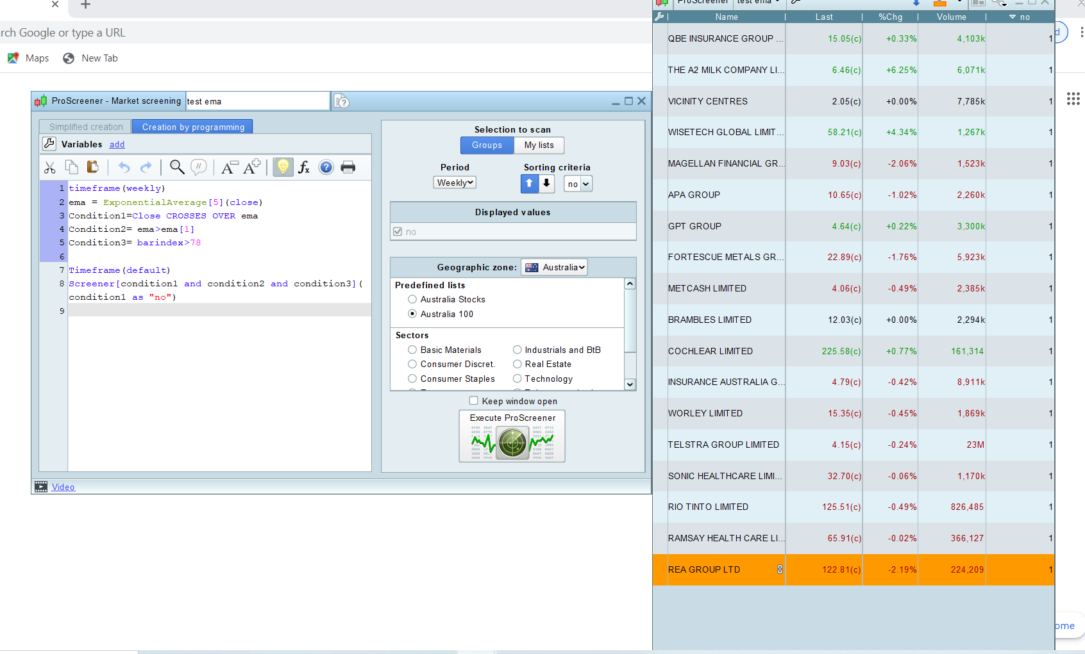Click the Execute ProScreener button
The height and width of the screenshot is (654, 1085).
coord(512,436)
